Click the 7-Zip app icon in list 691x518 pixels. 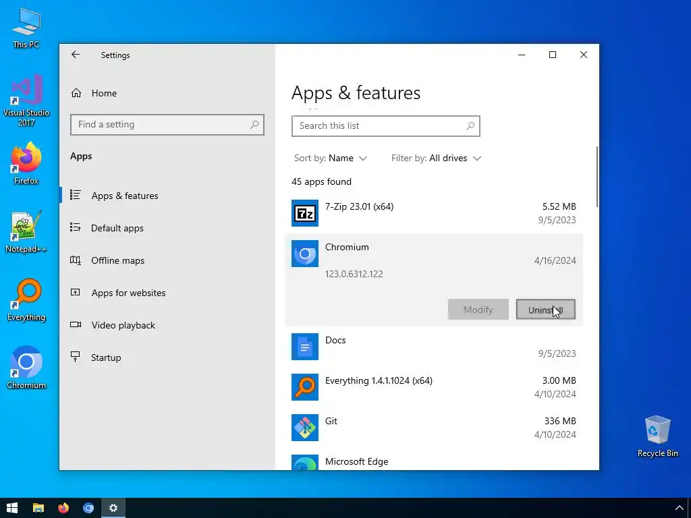click(x=305, y=213)
